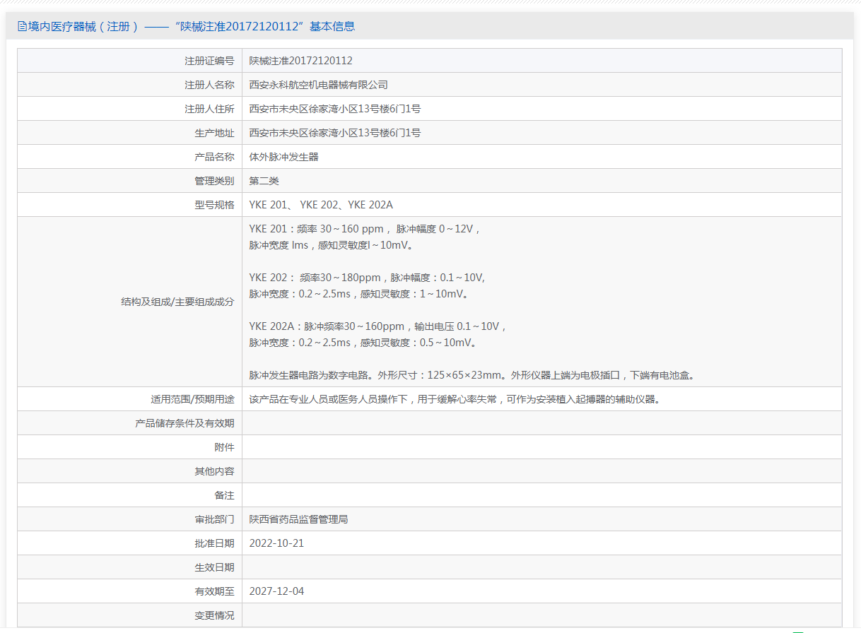Click the 有效期至 label
Image resolution: width=861 pixels, height=633 pixels.
tap(214, 591)
